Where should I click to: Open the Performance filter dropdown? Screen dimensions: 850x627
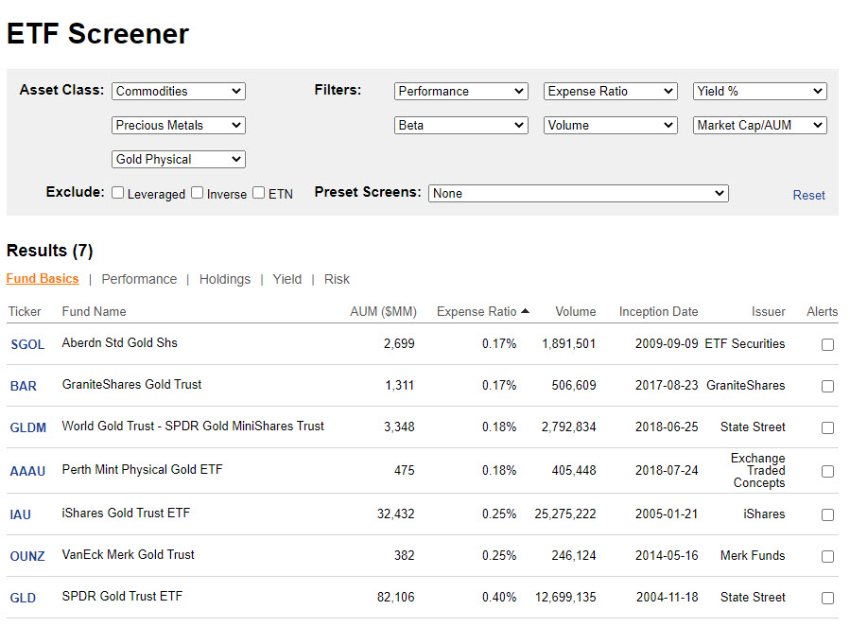pyautogui.click(x=460, y=92)
